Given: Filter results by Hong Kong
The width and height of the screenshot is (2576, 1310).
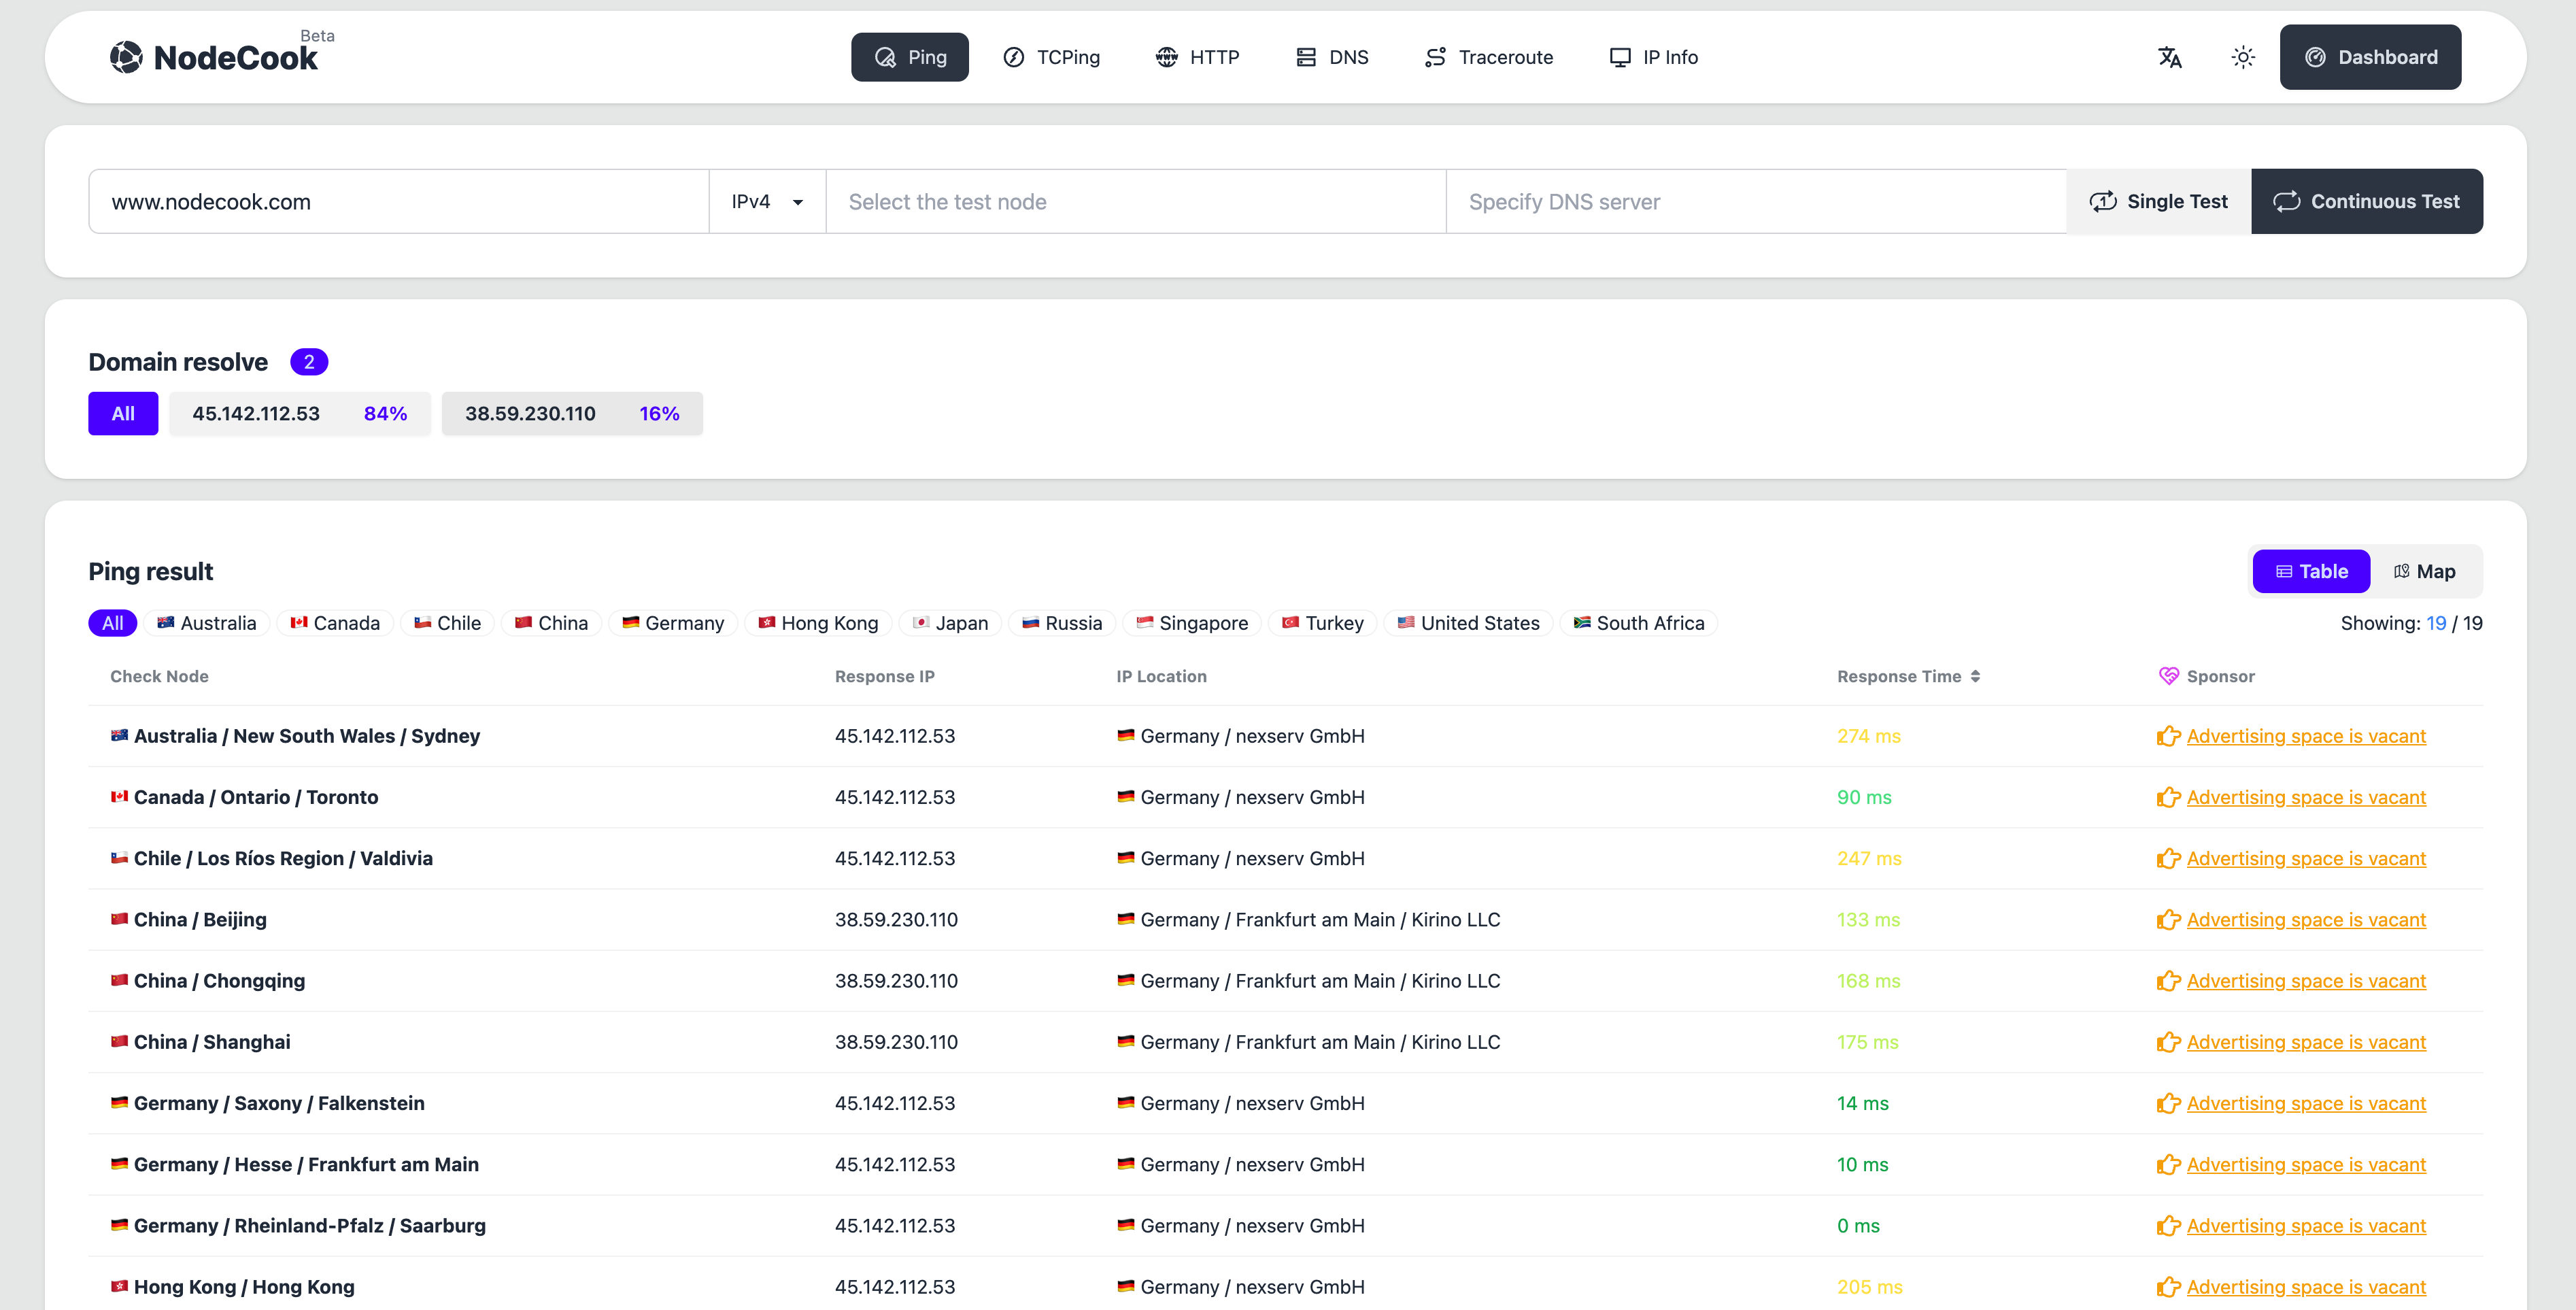Looking at the screenshot, I should point(818,623).
